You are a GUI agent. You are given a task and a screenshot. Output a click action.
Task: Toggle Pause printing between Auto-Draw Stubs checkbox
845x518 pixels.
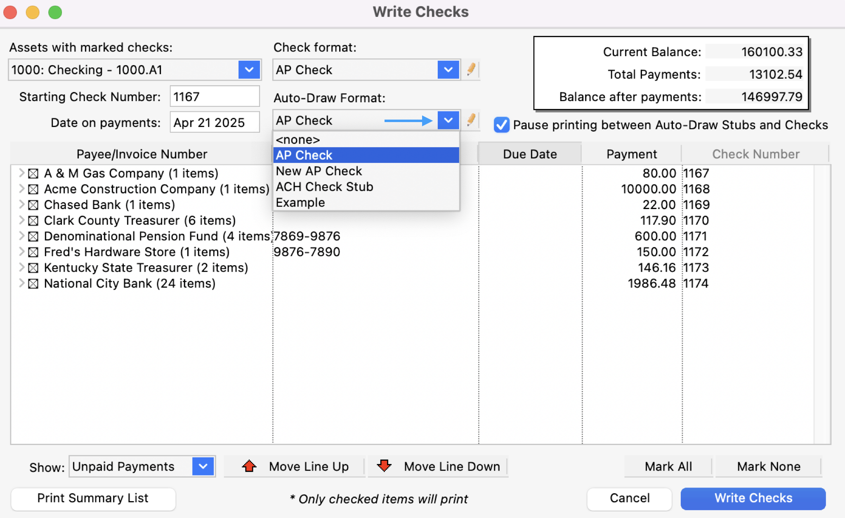click(501, 125)
